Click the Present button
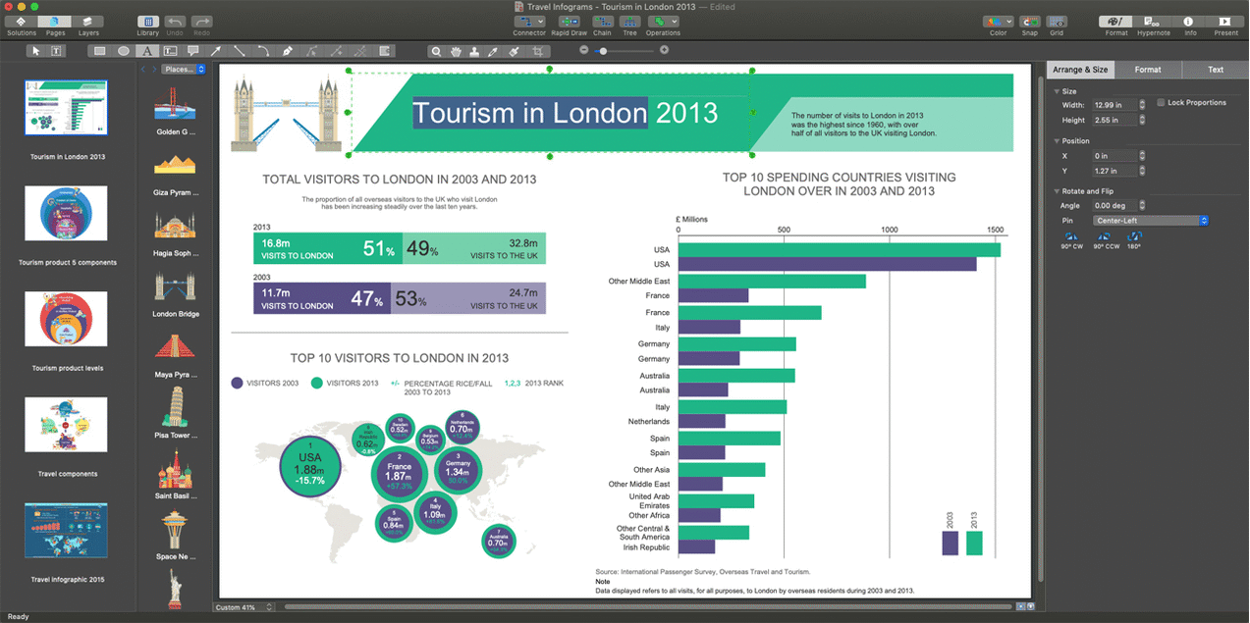The width and height of the screenshot is (1250, 623). click(1224, 21)
